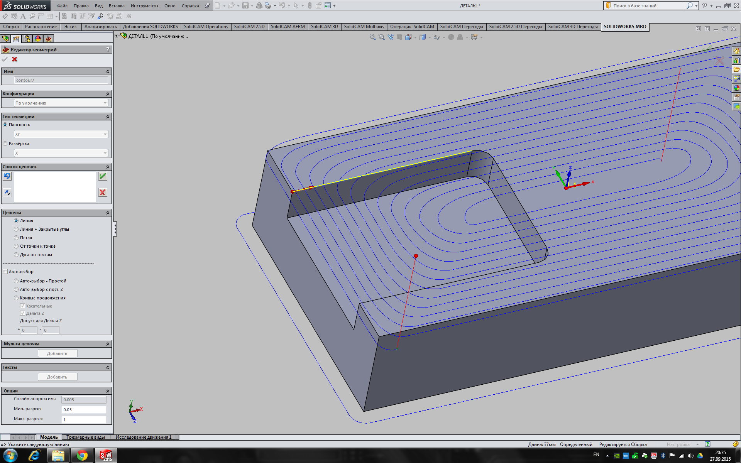The image size is (741, 463).
Task: Click the Мин. разрыв input field
Action: 83,410
